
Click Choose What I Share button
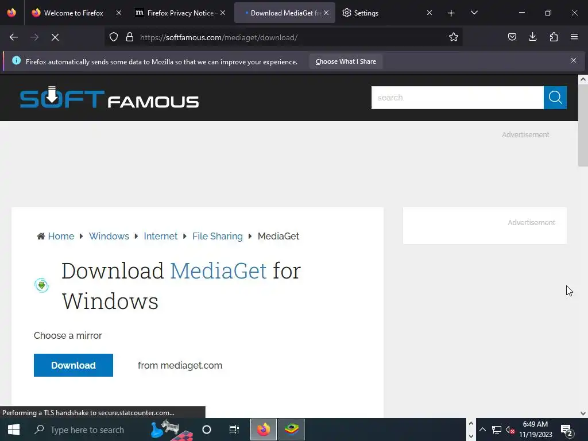345,61
